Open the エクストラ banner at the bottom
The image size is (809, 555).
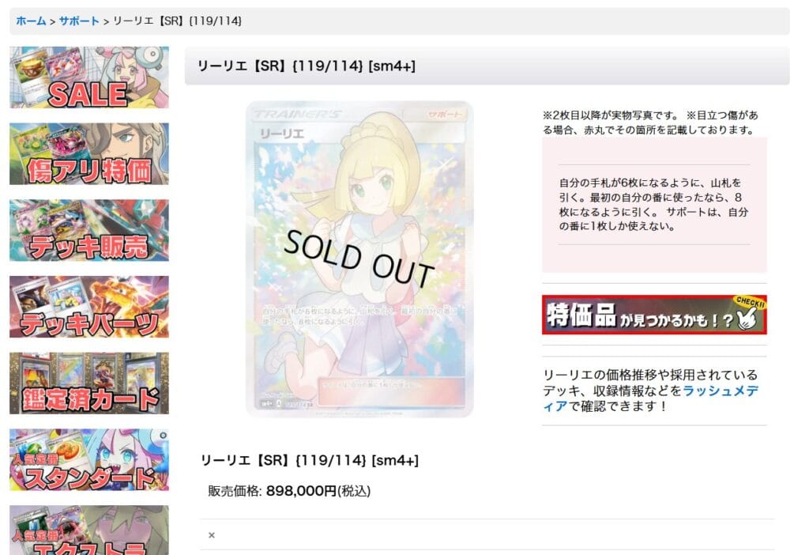(x=88, y=530)
